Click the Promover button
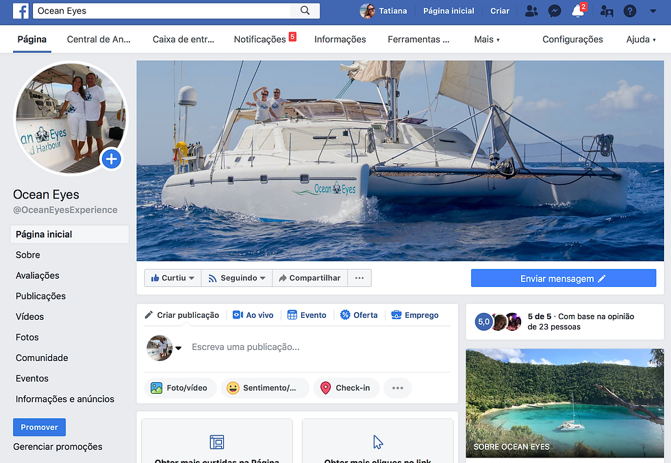This screenshot has height=463, width=671. 40,427
